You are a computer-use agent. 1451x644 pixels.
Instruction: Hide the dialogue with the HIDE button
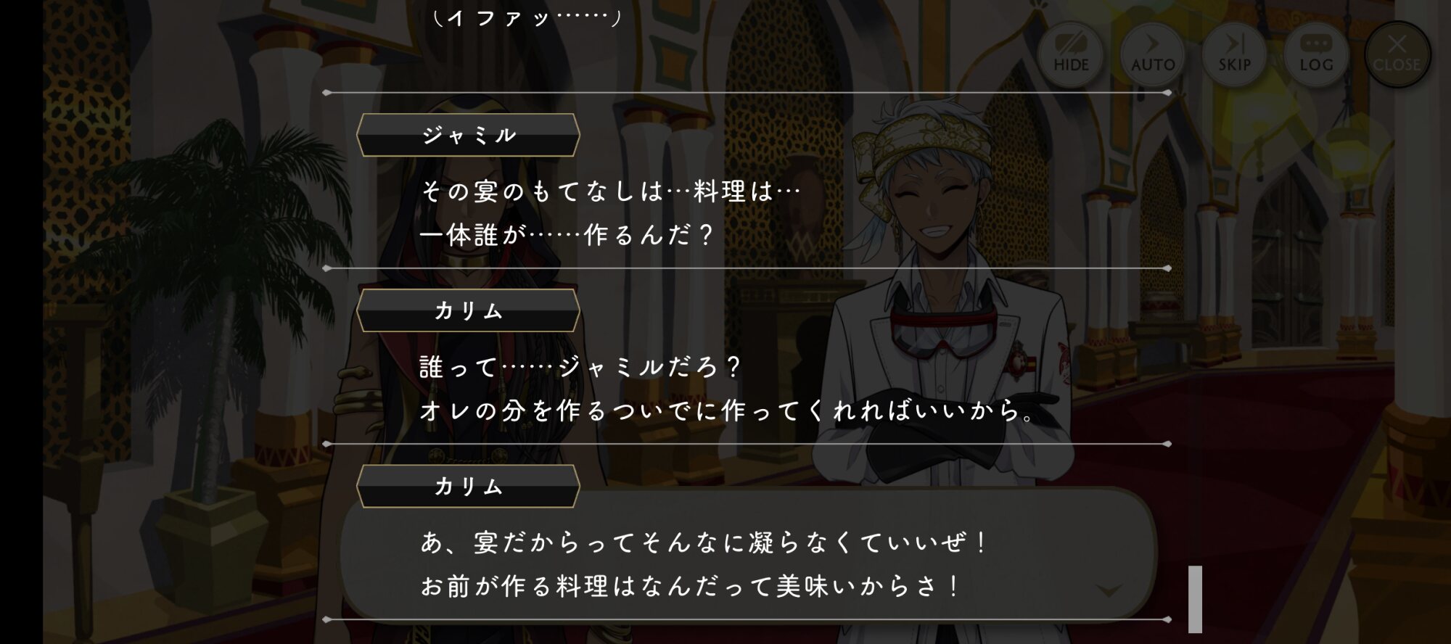pos(1071,54)
